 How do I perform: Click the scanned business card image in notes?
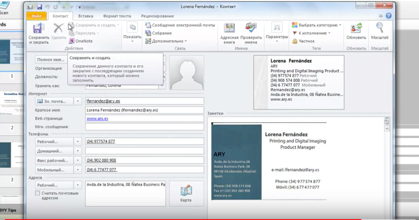(x=269, y=161)
